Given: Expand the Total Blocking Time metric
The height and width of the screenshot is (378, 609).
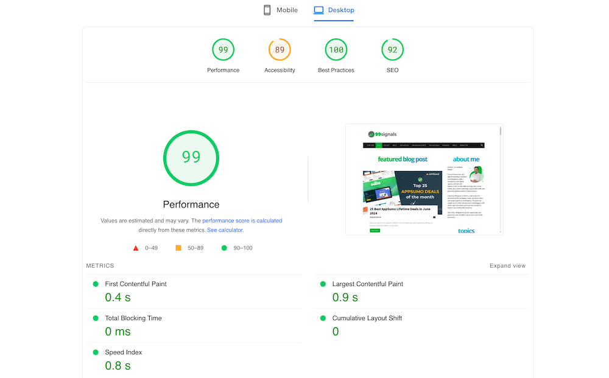Looking at the screenshot, I should click(133, 318).
